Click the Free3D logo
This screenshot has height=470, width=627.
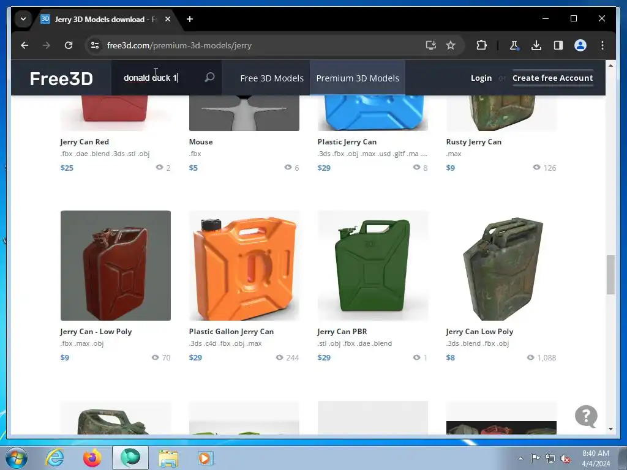click(61, 78)
